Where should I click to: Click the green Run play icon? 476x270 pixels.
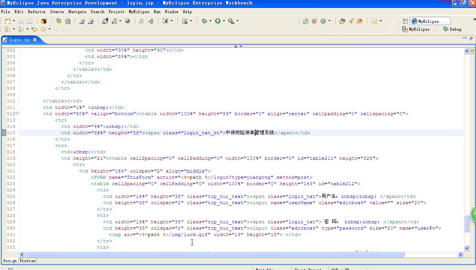pos(218,21)
